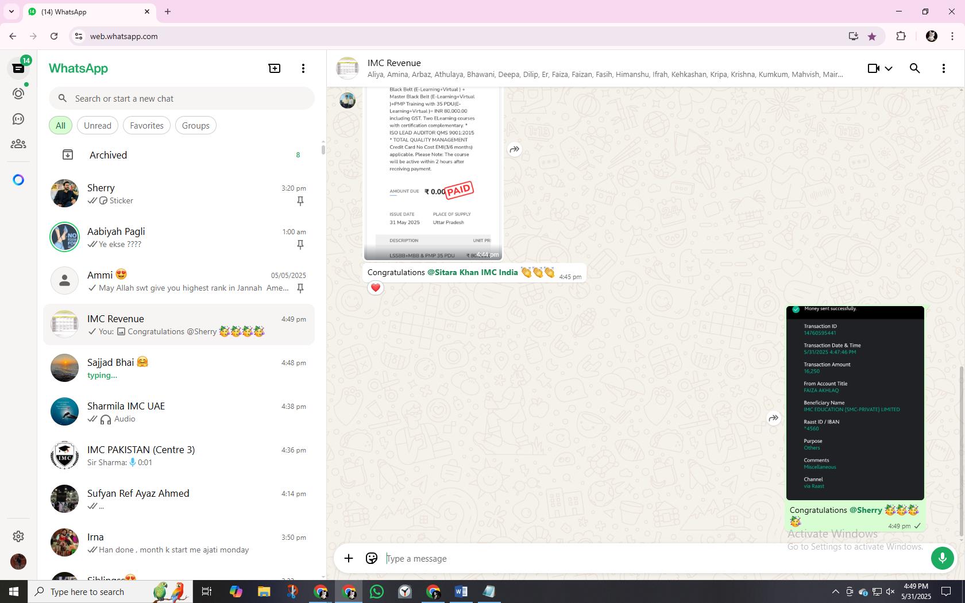Click the install app icon in address bar

point(854,36)
